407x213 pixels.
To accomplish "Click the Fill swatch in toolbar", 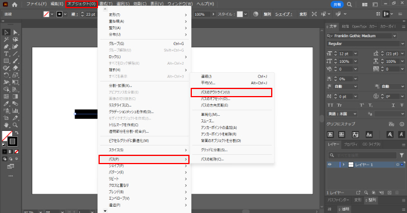I will click(x=6, y=136).
